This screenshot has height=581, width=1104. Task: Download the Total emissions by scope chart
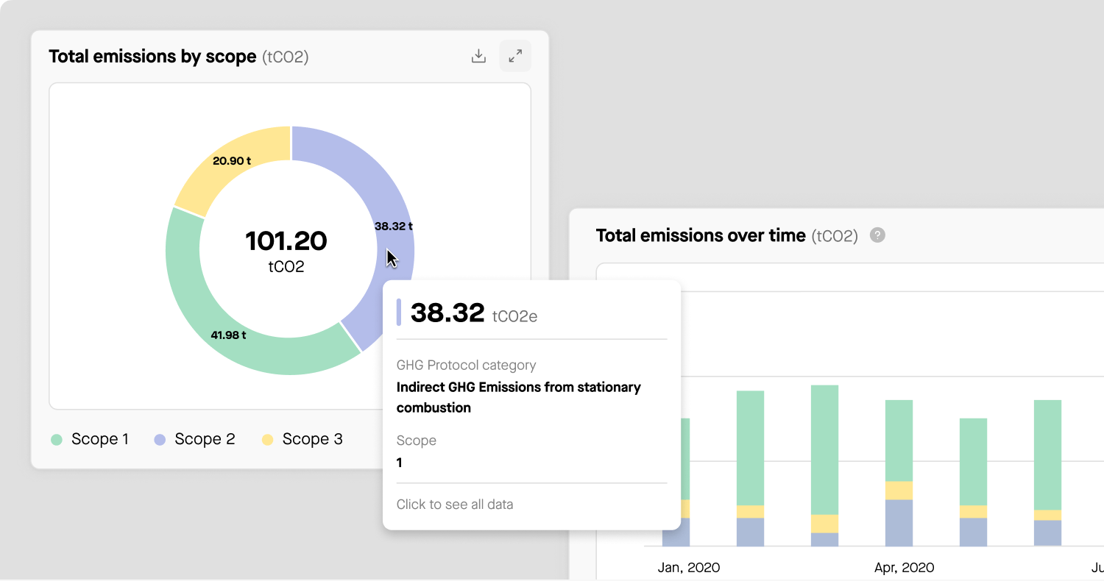(x=478, y=56)
